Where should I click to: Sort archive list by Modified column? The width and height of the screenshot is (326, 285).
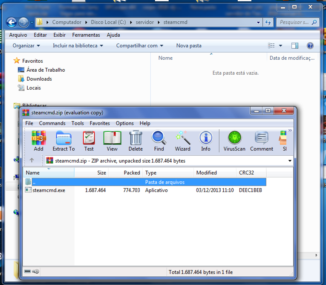click(215, 173)
